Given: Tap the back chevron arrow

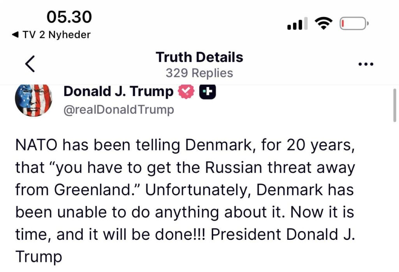Looking at the screenshot, I should 30,64.
